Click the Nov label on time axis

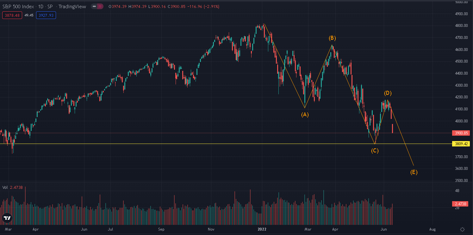pos(211,229)
